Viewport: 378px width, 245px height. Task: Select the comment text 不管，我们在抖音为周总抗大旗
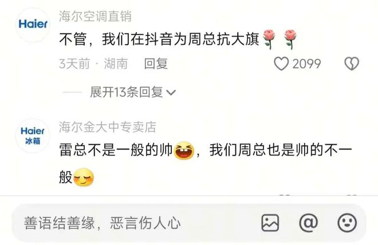pyautogui.click(x=159, y=39)
